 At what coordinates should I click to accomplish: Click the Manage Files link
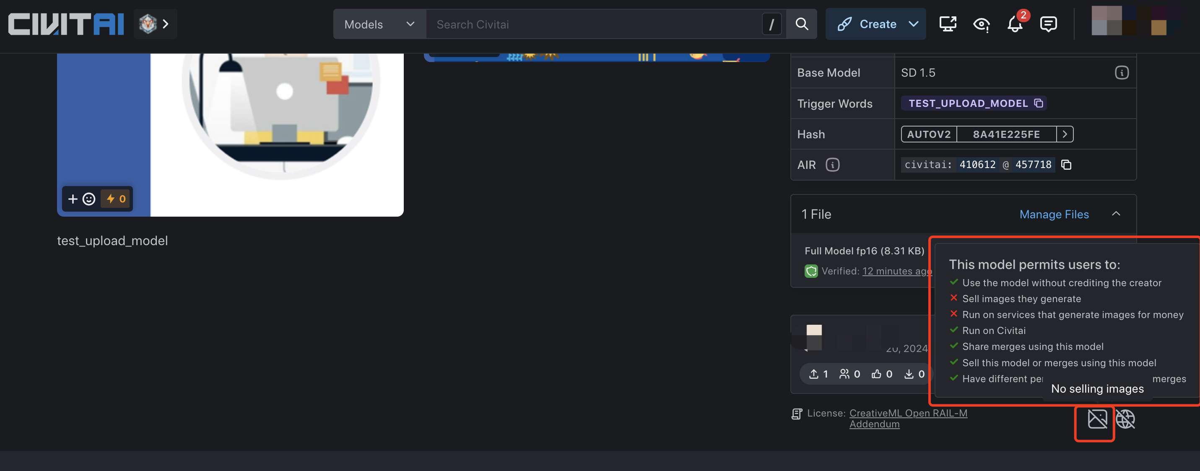coord(1054,214)
